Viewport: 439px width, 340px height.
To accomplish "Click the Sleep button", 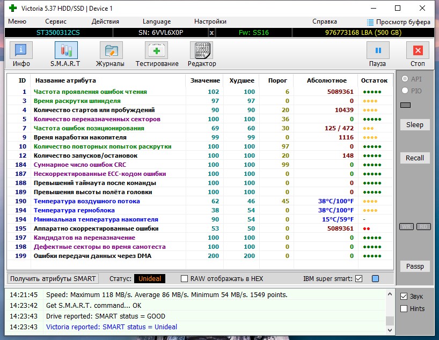I will (415, 125).
